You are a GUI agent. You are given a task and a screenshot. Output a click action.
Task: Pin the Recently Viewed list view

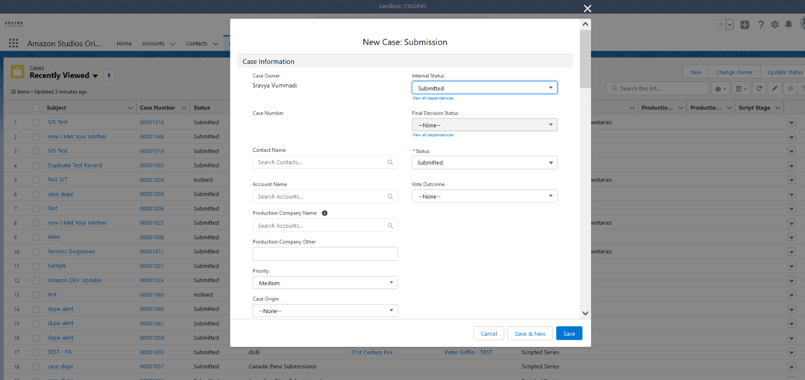pyautogui.click(x=109, y=75)
